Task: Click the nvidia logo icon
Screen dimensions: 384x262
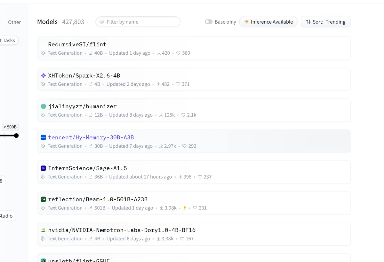Action: pos(44,230)
